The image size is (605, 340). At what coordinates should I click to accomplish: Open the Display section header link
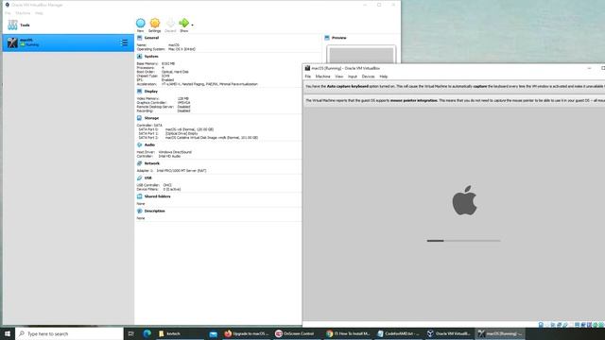click(151, 92)
